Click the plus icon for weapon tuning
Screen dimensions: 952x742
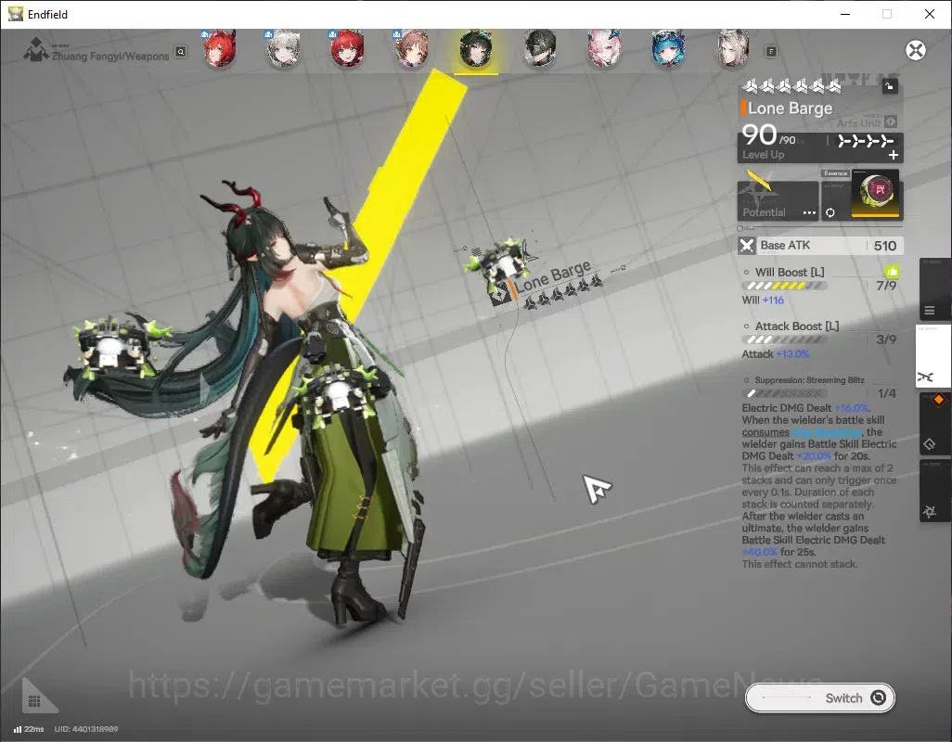coord(894,155)
